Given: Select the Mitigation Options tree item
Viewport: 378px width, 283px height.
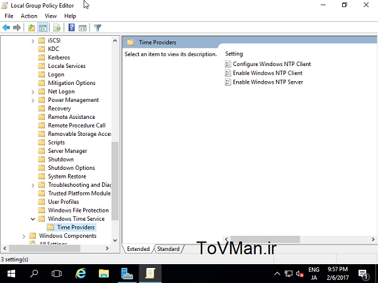Looking at the screenshot, I should coord(72,83).
